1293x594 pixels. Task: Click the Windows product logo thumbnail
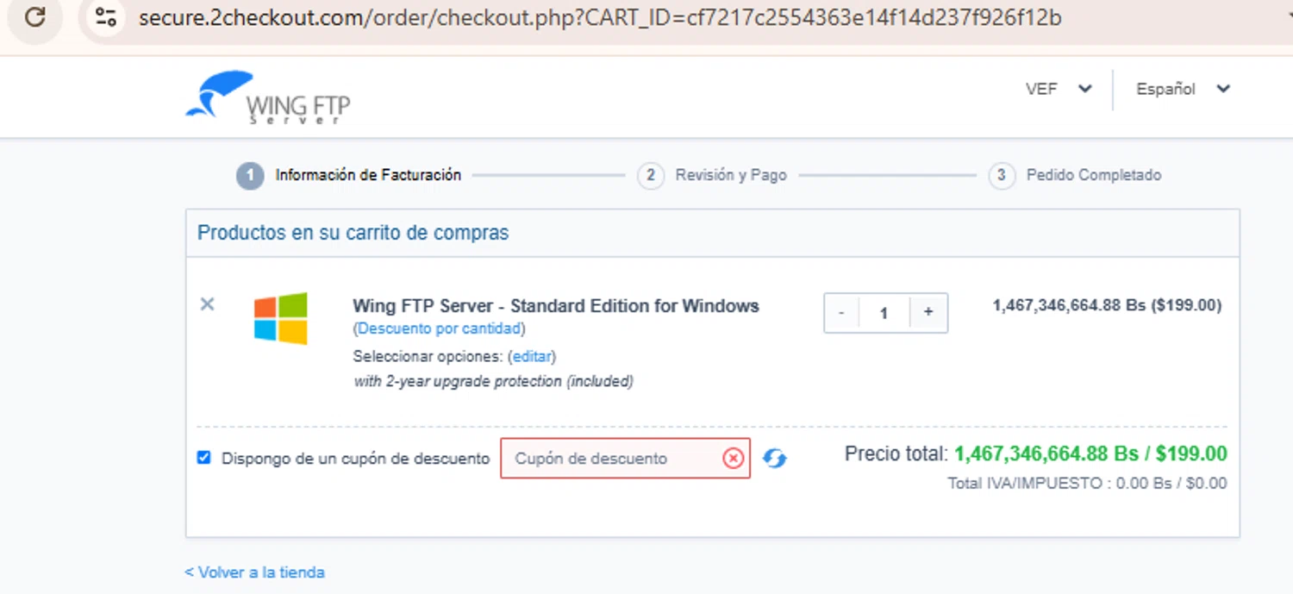pos(280,318)
